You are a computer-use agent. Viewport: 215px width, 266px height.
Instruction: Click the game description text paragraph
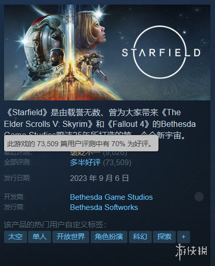[100, 124]
